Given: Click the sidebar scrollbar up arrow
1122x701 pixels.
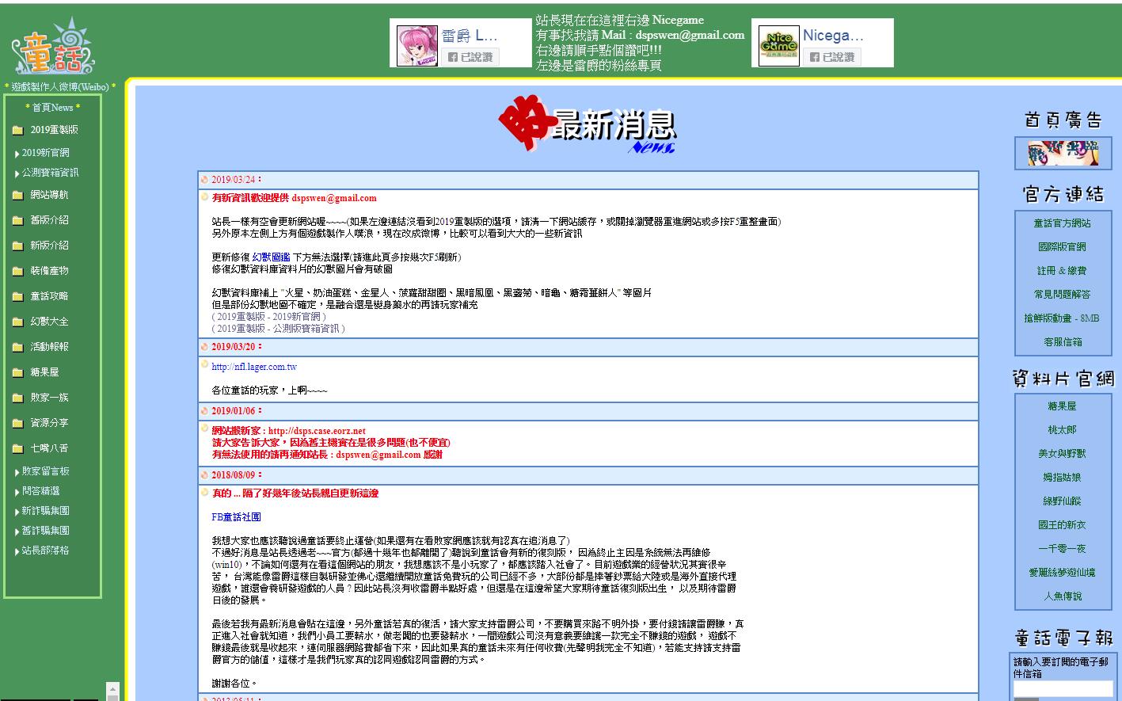Looking at the screenshot, I should pyautogui.click(x=112, y=690).
